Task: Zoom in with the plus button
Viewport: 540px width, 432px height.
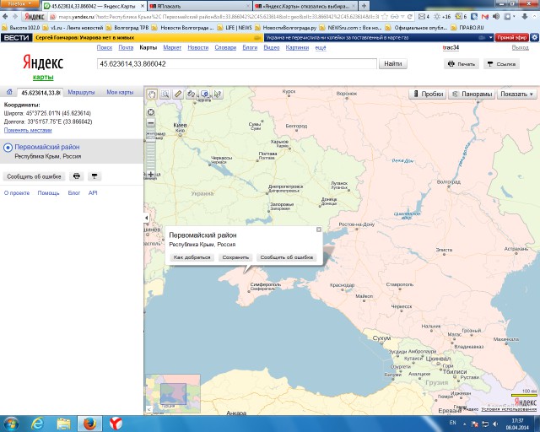Action: [x=151, y=175]
